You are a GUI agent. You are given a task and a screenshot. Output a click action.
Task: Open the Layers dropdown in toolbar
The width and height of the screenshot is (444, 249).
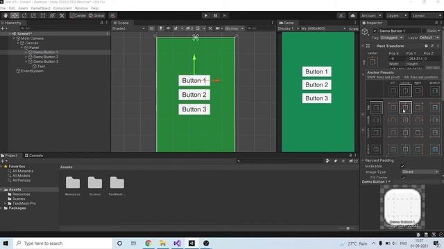point(397,15)
